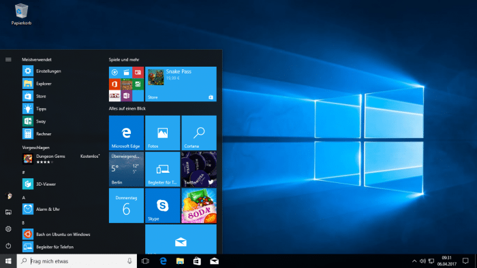Open Task View on taskbar
477x268 pixels.
145,261
